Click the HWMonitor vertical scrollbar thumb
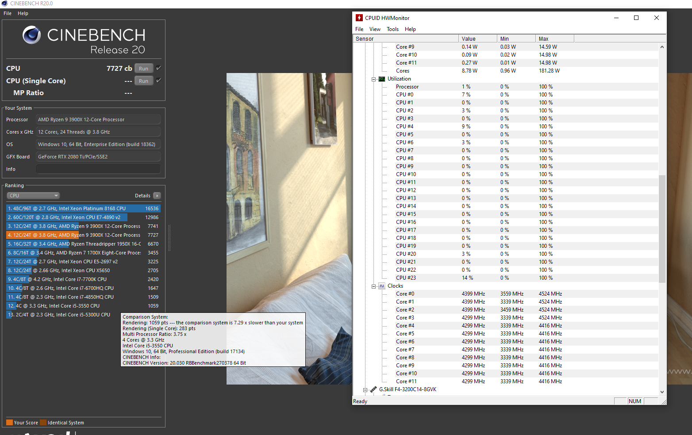This screenshot has width=692, height=435. click(x=662, y=229)
